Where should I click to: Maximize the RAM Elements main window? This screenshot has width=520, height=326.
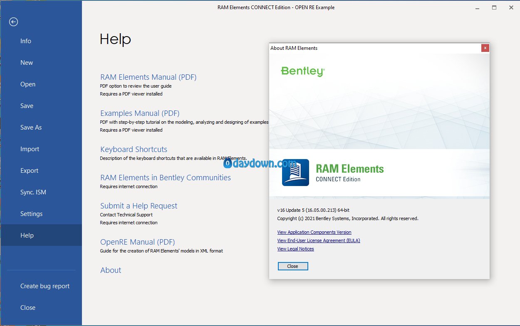pyautogui.click(x=494, y=7)
